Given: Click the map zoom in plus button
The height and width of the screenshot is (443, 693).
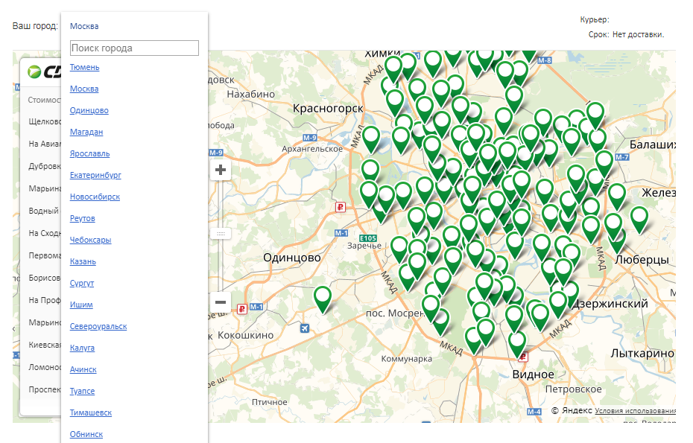Looking at the screenshot, I should pos(221,170).
